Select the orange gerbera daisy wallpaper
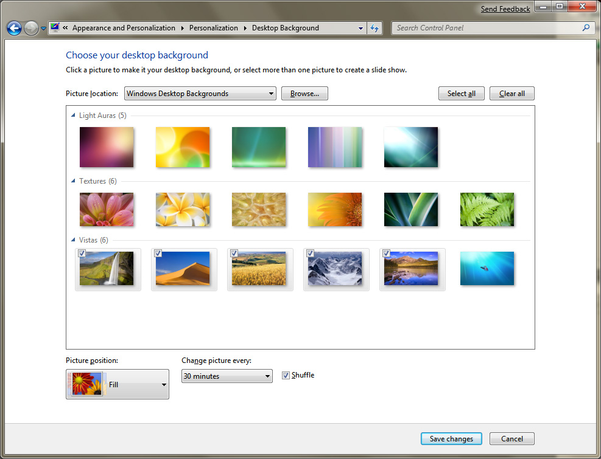Viewport: 601px width, 459px height. [x=335, y=209]
